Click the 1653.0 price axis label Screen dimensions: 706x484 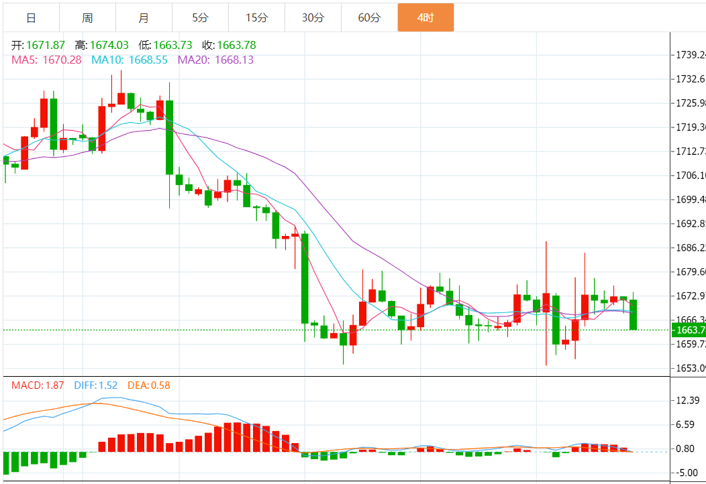point(691,368)
